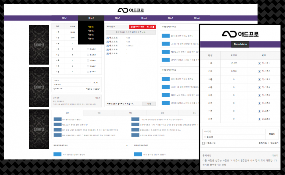Viewport: 285px width, 175px height.
Task: Click level badge next to 테스트1 in mobile ranking
Action: click(x=259, y=63)
